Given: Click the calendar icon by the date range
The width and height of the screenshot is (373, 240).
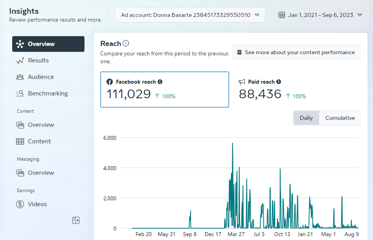Looking at the screenshot, I should [x=281, y=15].
